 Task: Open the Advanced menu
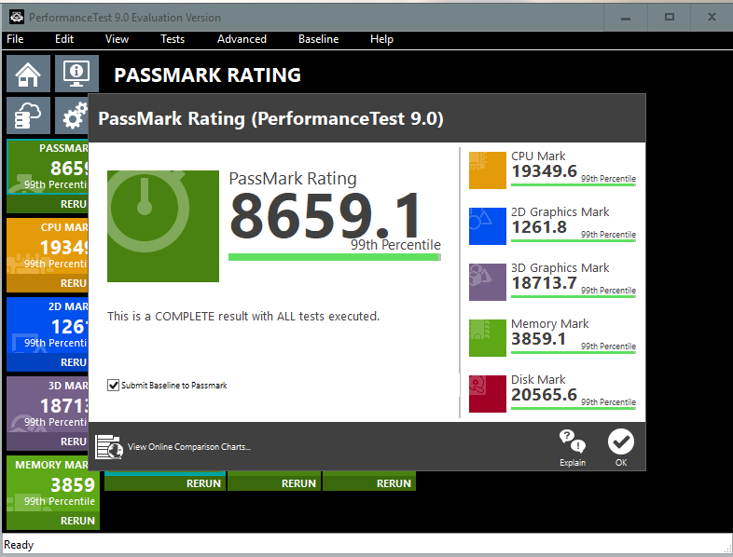242,39
